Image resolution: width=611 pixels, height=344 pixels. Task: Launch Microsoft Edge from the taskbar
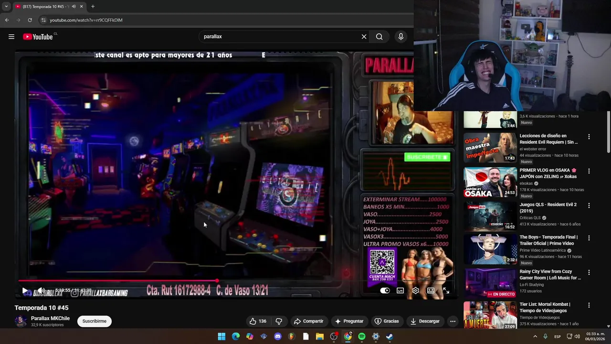236,336
